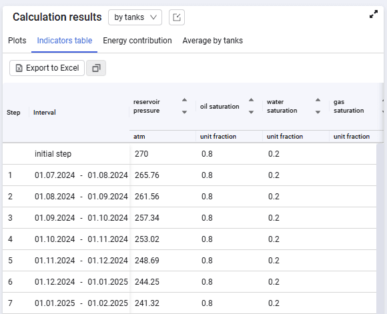Image resolution: width=387 pixels, height=314 pixels.
Task: Open pop-out window icon next to by tanks
Action: pyautogui.click(x=177, y=17)
